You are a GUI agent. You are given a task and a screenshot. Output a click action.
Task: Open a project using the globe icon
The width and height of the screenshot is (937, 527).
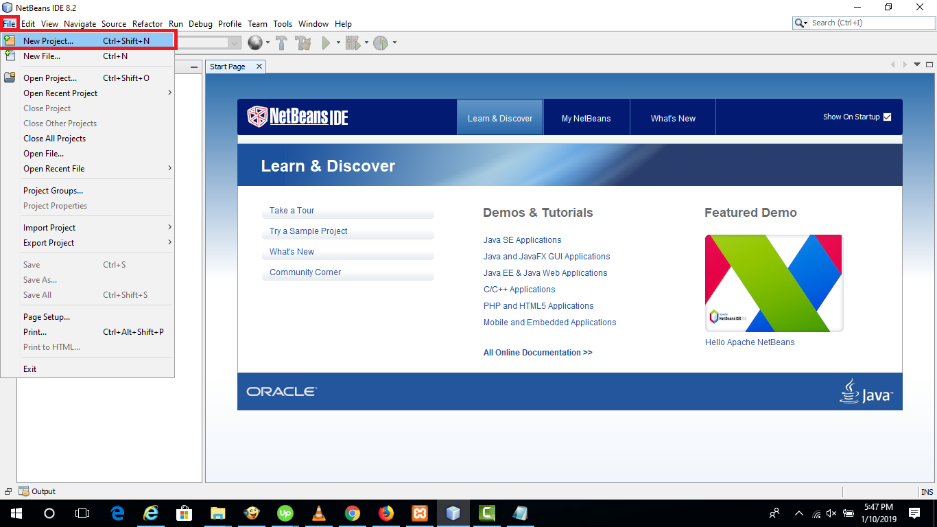click(255, 43)
